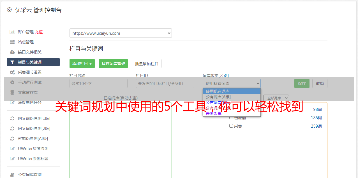Click the edit icon for 深度原创任务
The height and width of the screenshot is (178, 358).
tap(12, 102)
